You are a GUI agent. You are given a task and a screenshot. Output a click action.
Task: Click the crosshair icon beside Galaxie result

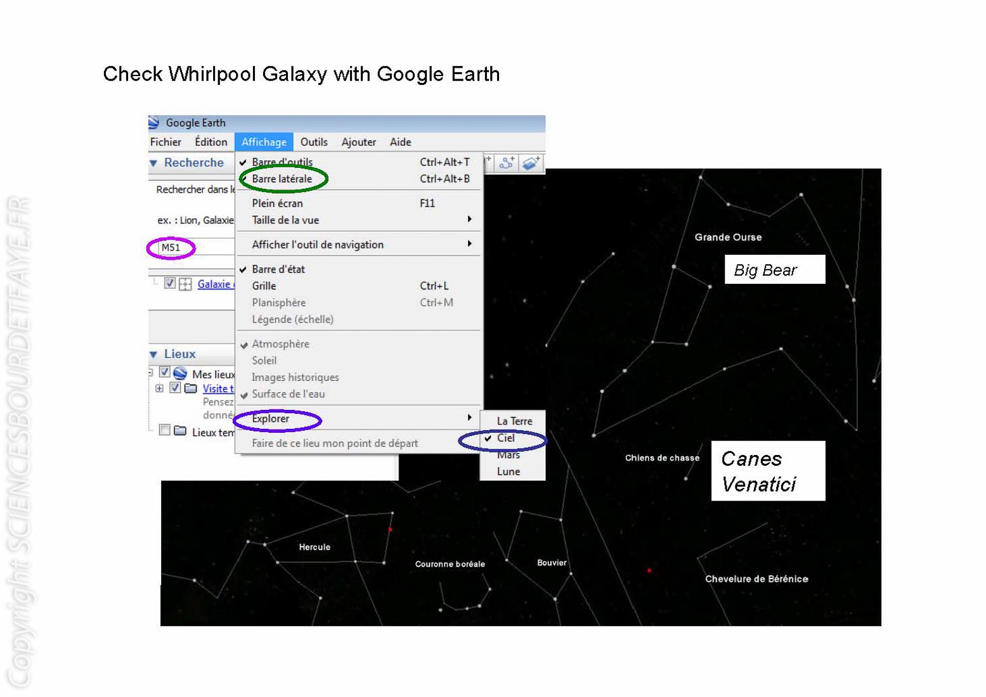[x=185, y=284]
